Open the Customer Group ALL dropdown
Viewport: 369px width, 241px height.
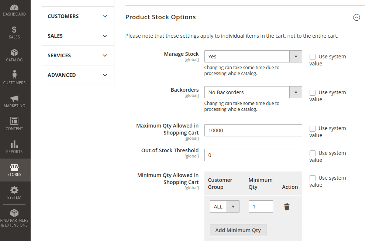pyautogui.click(x=224, y=207)
